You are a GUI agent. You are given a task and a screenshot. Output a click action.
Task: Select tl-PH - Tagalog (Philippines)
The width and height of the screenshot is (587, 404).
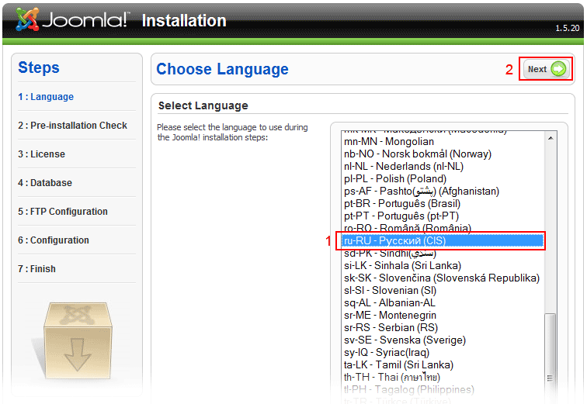443,390
